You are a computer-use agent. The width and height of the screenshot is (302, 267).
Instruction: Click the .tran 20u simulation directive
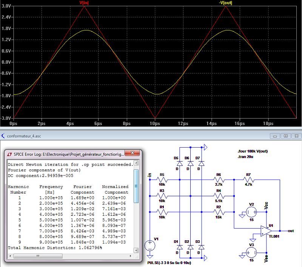pos(245,157)
